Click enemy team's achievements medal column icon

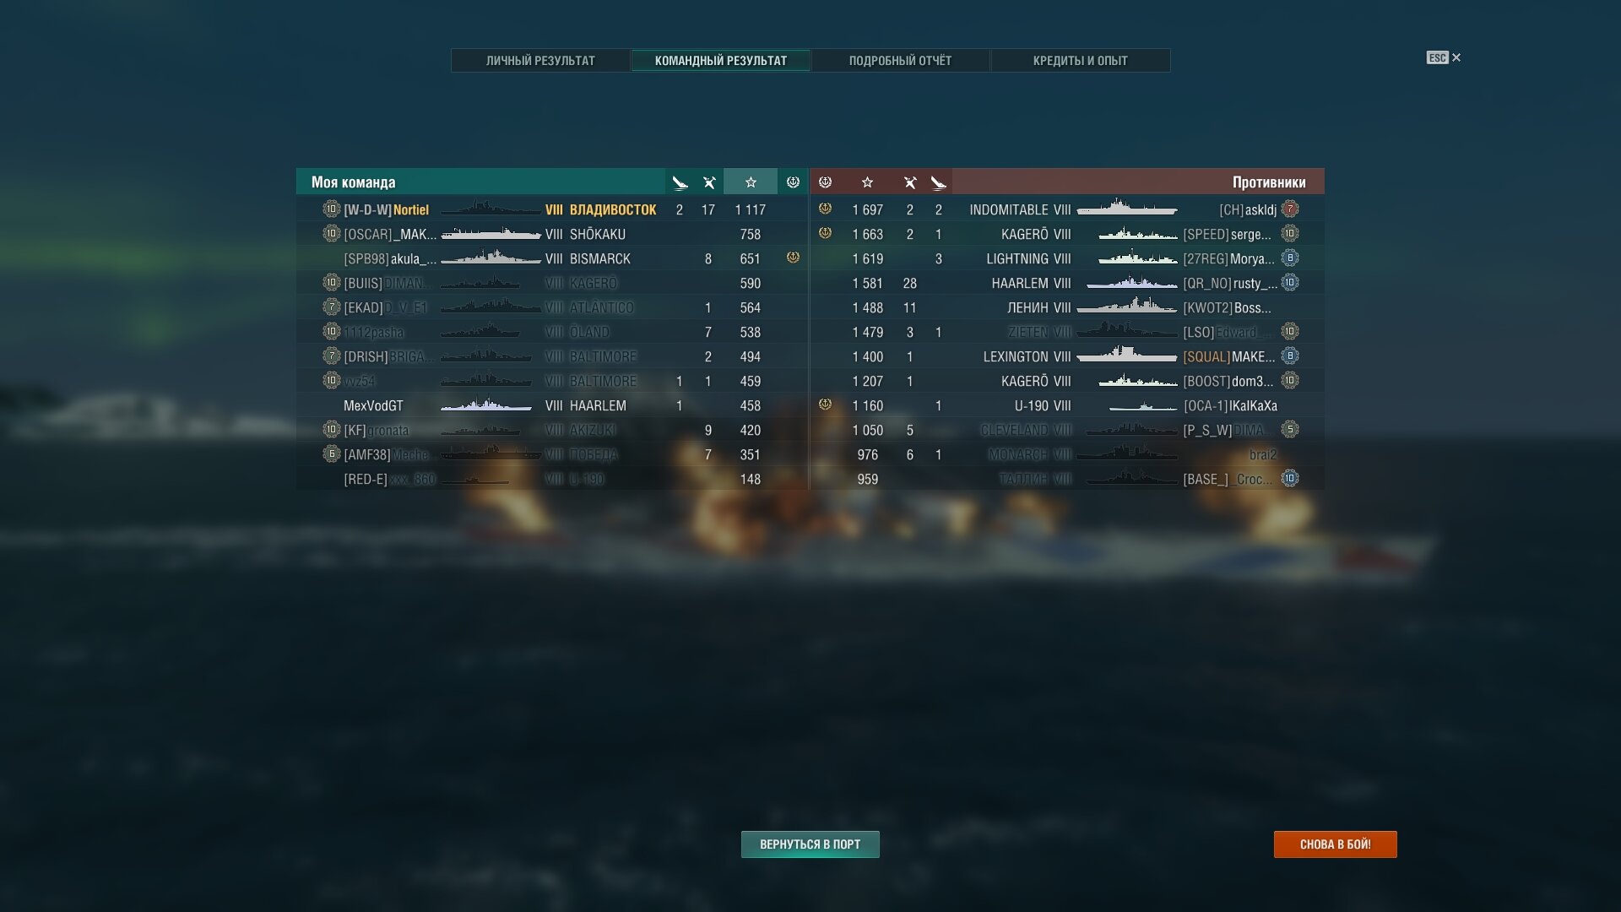(x=826, y=182)
